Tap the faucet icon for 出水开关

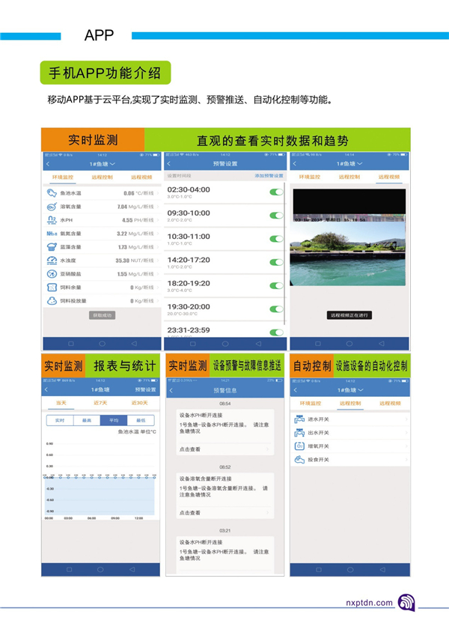(299, 433)
